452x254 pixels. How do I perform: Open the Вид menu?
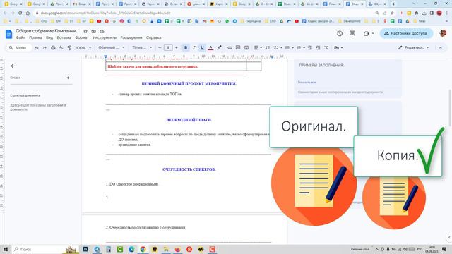(49, 37)
